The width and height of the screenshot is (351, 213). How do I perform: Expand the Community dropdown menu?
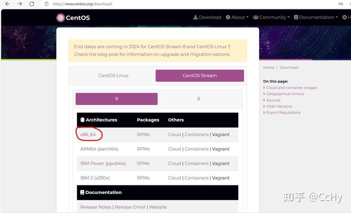(x=271, y=17)
